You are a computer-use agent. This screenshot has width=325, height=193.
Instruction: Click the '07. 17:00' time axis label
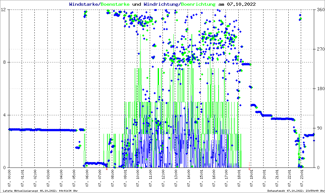pos(226,178)
